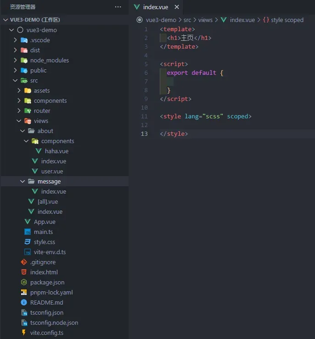Expand the node_modules folder chevron
This screenshot has width=315, height=339.
pyautogui.click(x=15, y=60)
